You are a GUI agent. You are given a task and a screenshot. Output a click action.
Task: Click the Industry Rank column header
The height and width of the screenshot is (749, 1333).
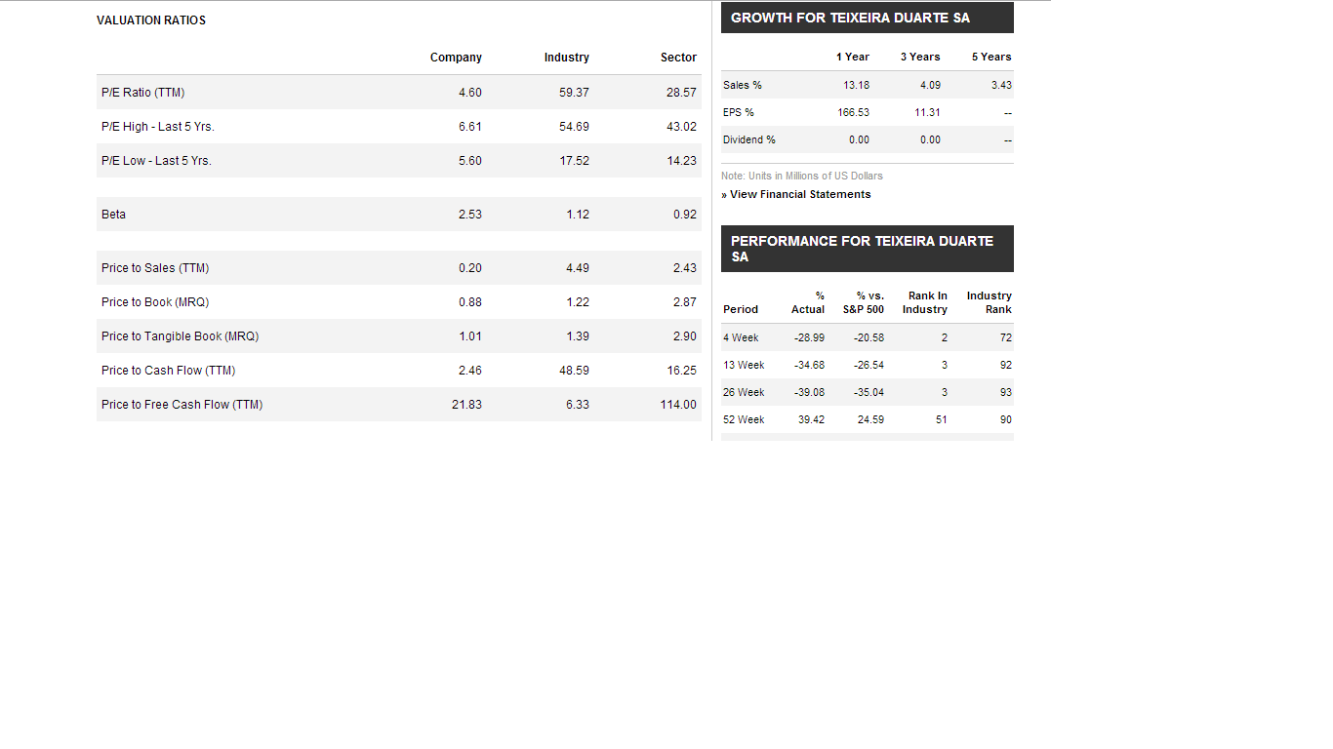(x=990, y=302)
